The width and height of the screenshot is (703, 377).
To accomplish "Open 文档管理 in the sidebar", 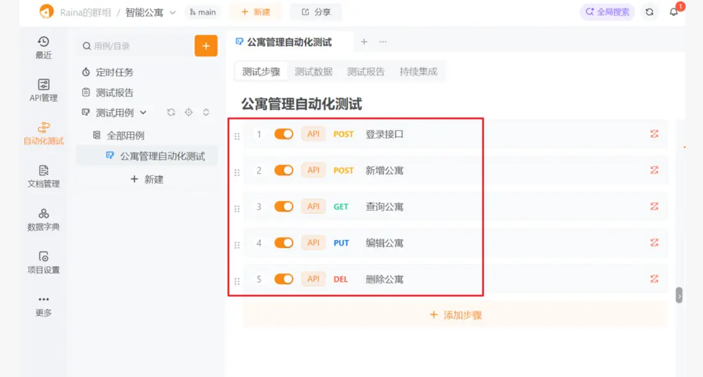I will tap(44, 177).
